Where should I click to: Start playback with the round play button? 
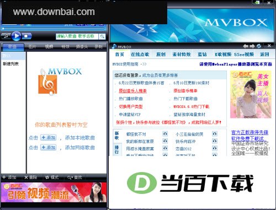[17, 36]
